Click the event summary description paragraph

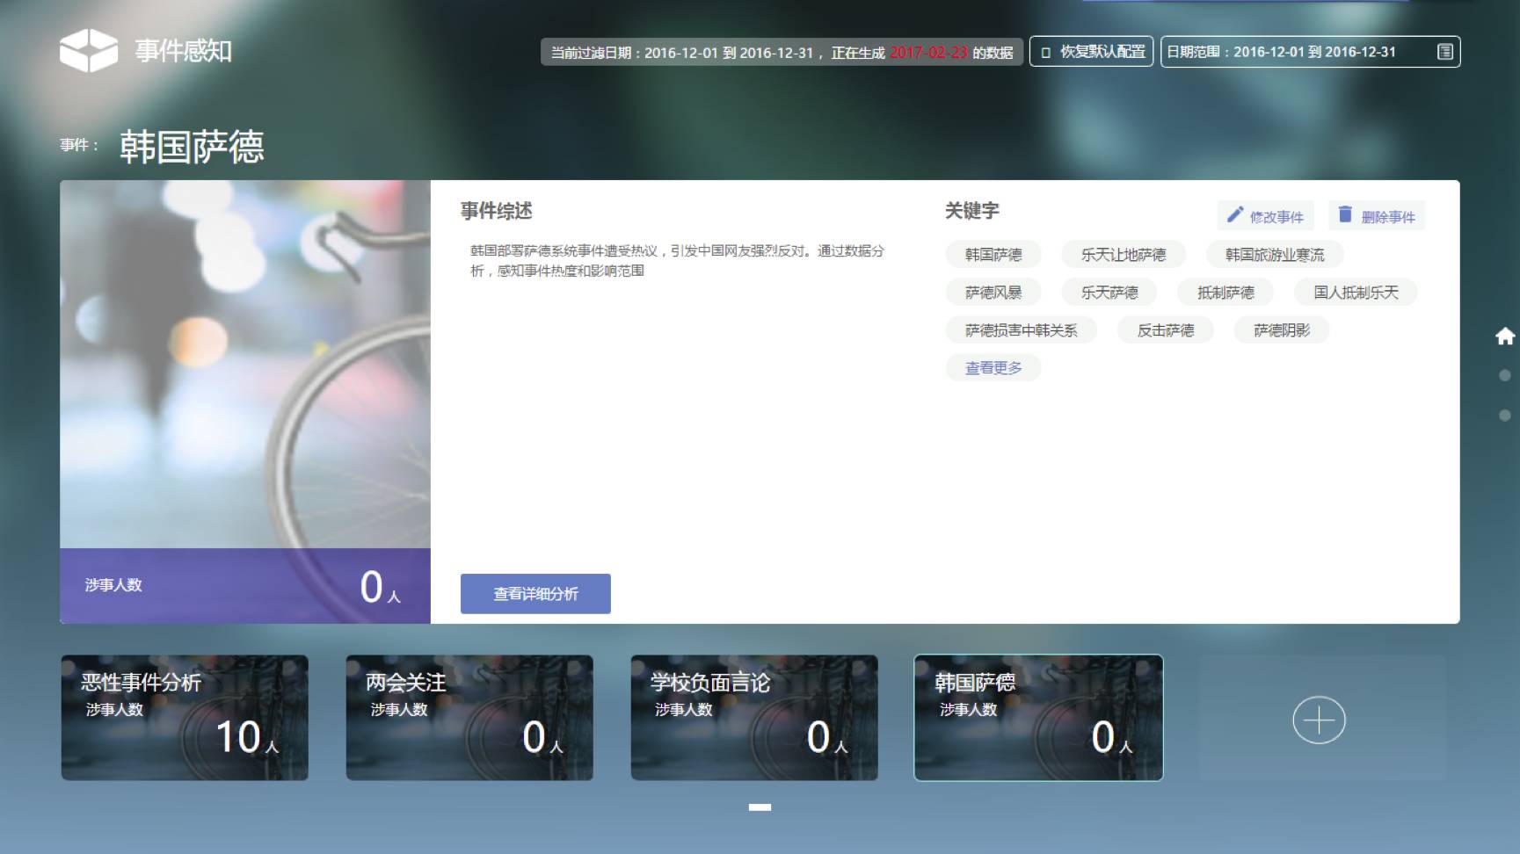(677, 261)
